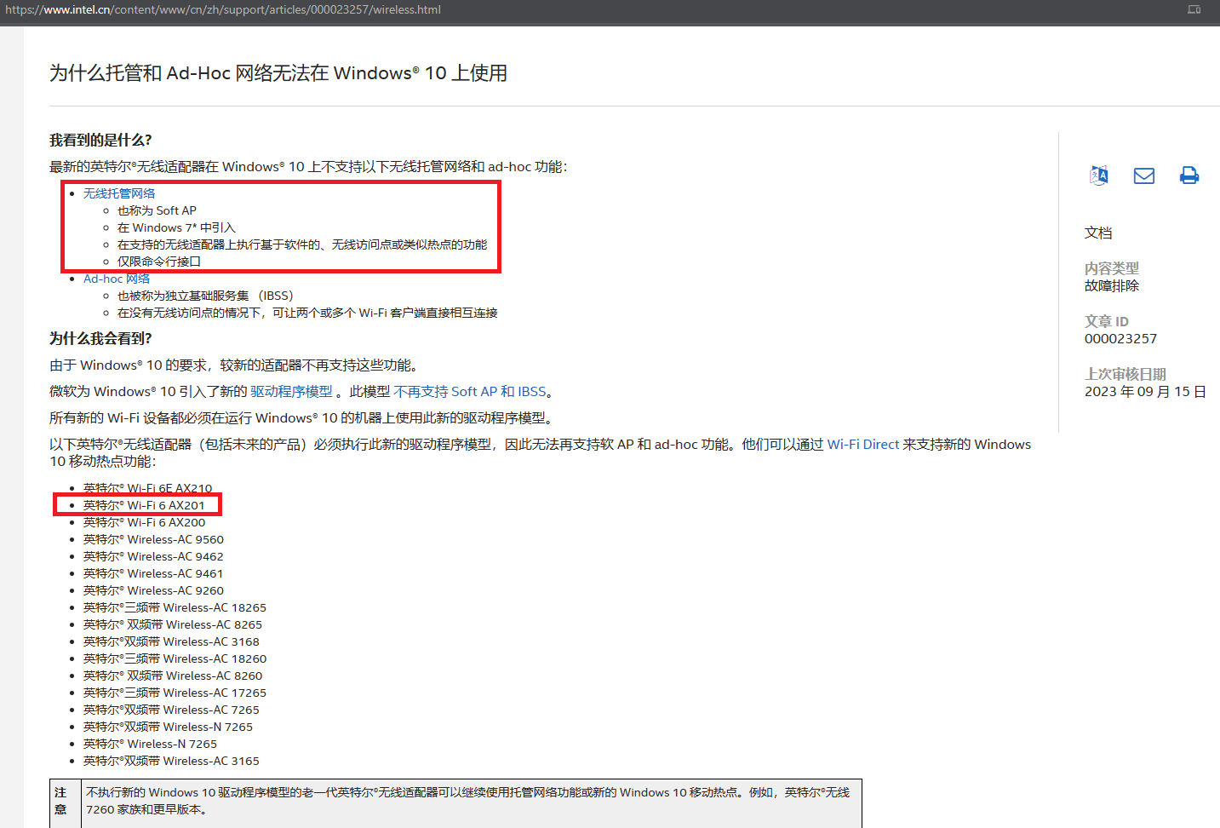Select list item Wireless-AC 9260

pyautogui.click(x=153, y=590)
